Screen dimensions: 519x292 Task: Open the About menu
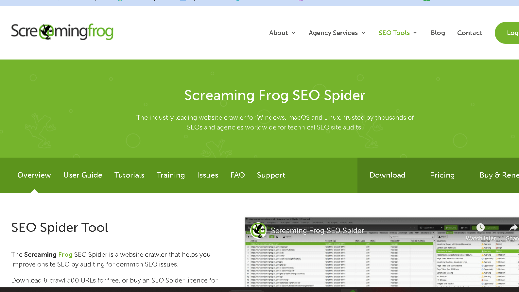coord(278,33)
